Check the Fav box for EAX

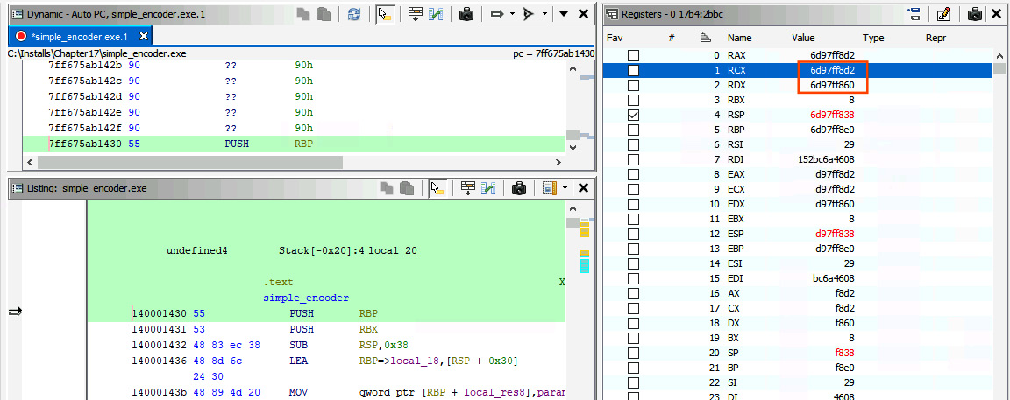633,174
